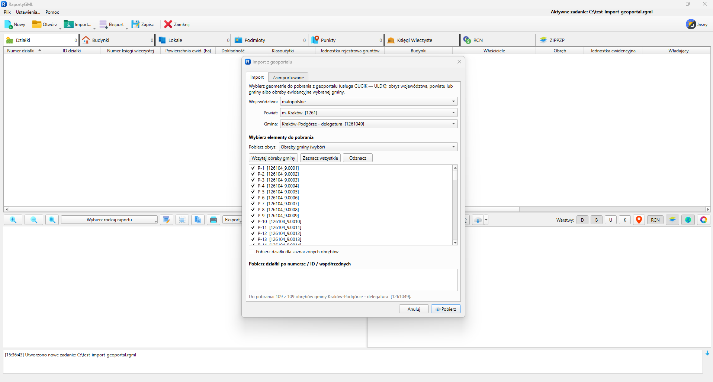Click the Eksport icon in the top toolbar
713x382 pixels.
(x=103, y=25)
